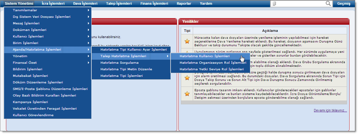Open Yardım menu

click(206, 3)
